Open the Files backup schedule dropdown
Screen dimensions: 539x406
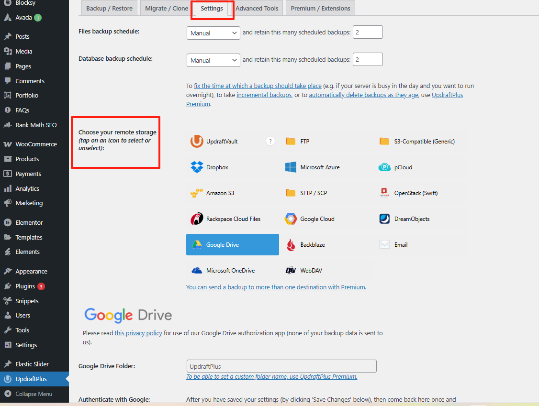point(213,33)
